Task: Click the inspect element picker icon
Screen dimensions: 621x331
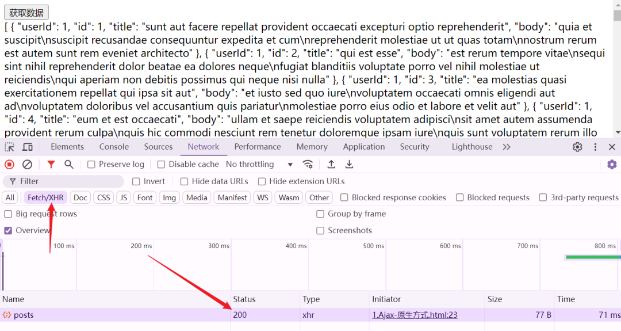Action: [x=10, y=147]
